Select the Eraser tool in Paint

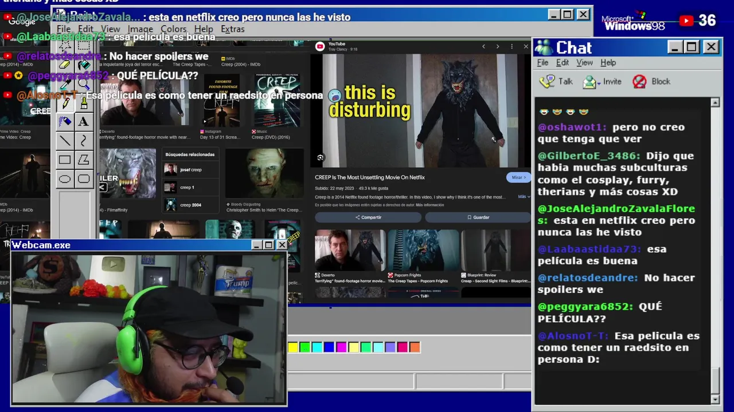(x=65, y=65)
